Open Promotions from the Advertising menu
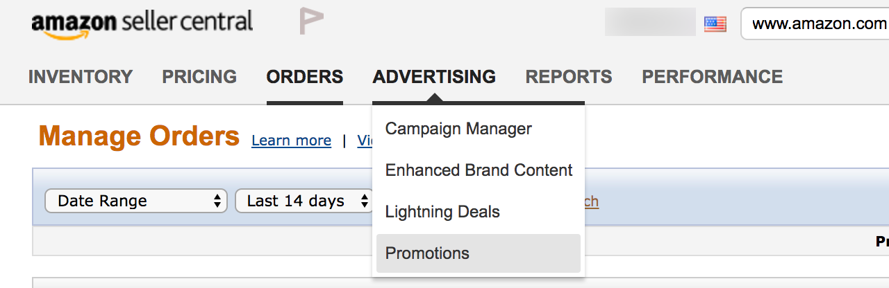 coord(478,253)
